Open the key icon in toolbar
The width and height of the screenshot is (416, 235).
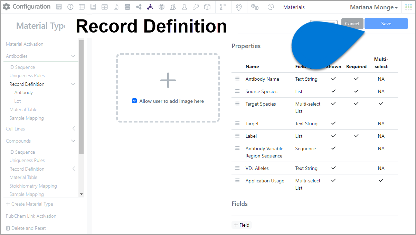[x=196, y=7]
